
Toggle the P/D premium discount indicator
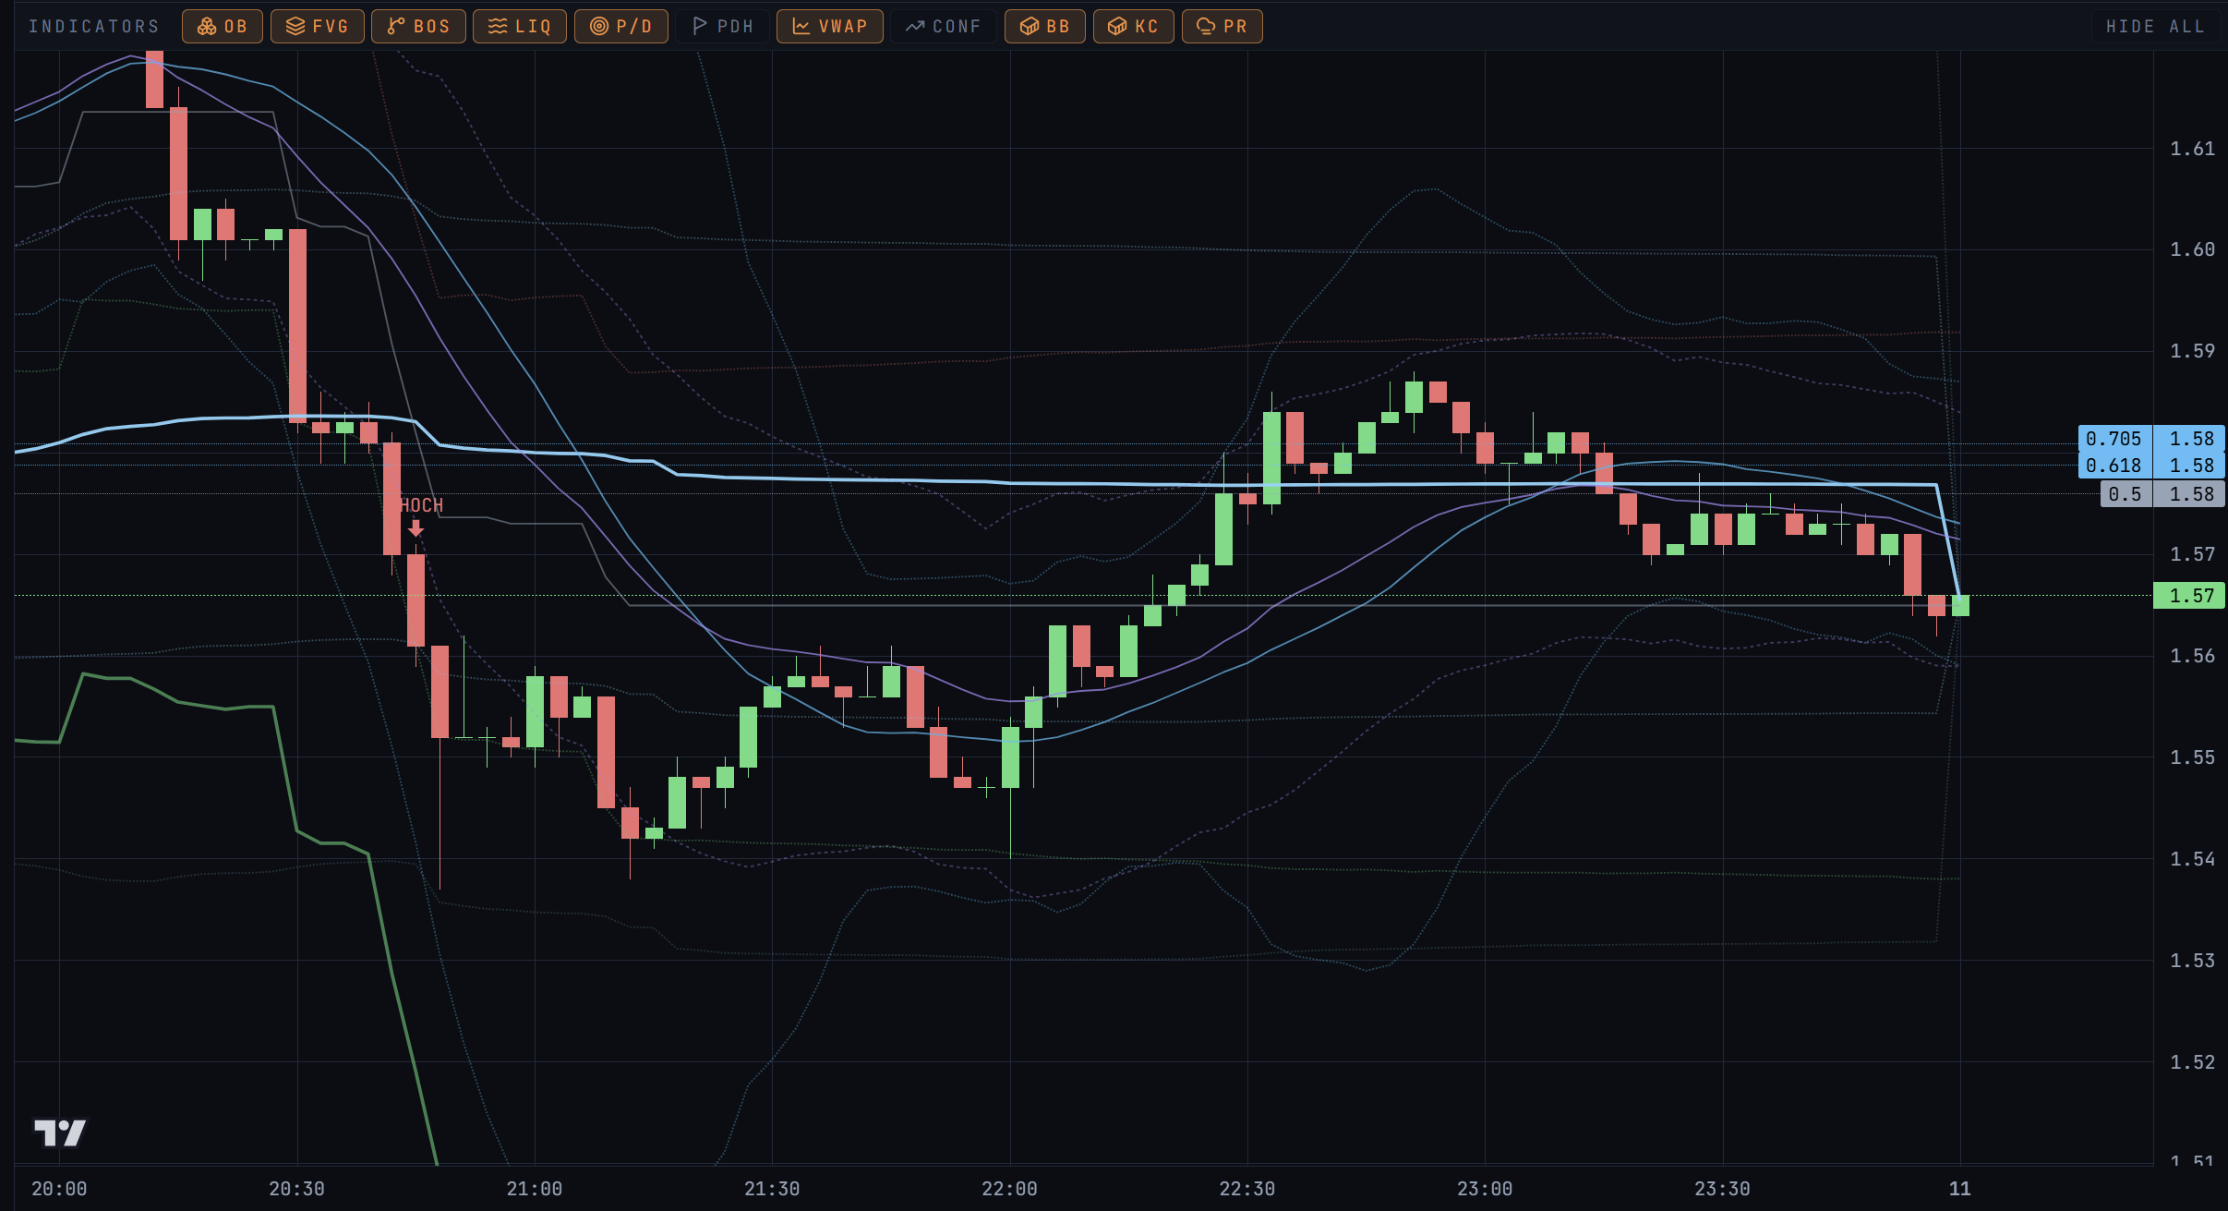point(621,27)
